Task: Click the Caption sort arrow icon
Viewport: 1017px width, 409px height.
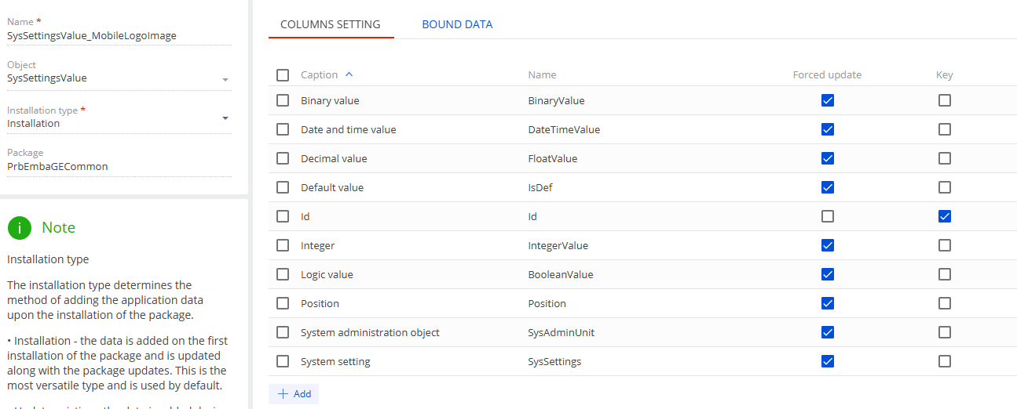Action: [x=349, y=74]
